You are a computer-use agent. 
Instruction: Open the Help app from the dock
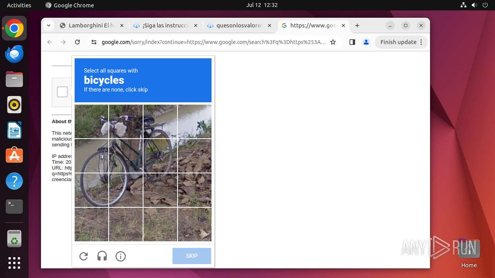(x=14, y=181)
